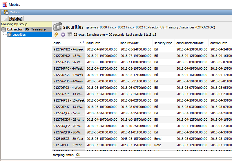Click the Metrics application icon in title bar
The image size is (232, 161).
(5, 4)
